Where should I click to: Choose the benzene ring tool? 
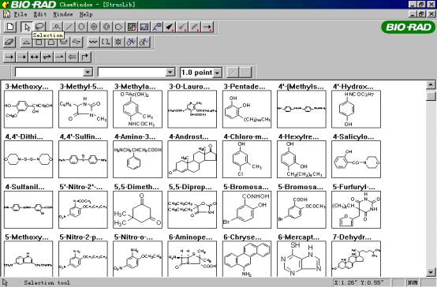pos(94,27)
